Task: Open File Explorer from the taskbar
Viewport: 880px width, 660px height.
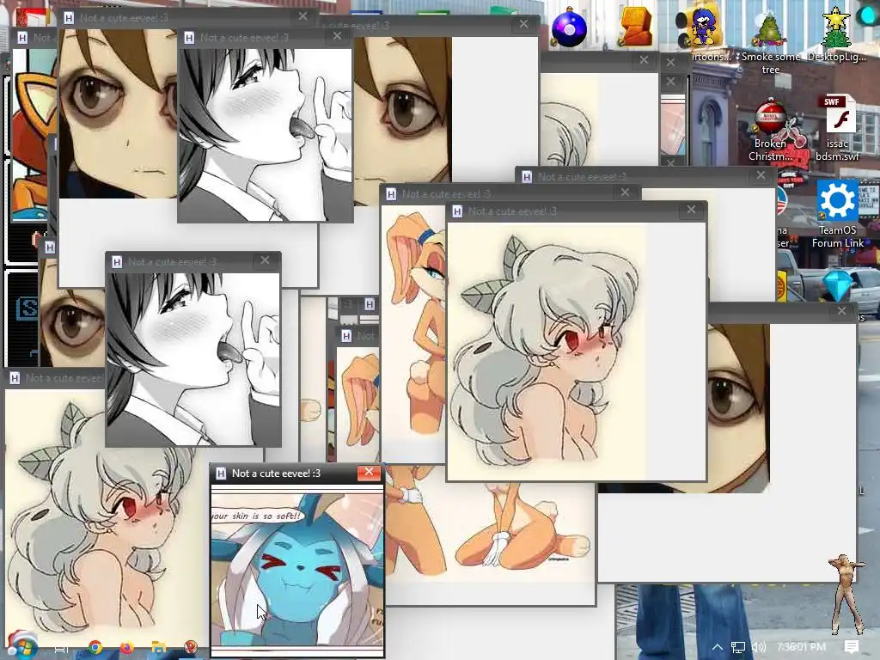Action: click(x=159, y=648)
